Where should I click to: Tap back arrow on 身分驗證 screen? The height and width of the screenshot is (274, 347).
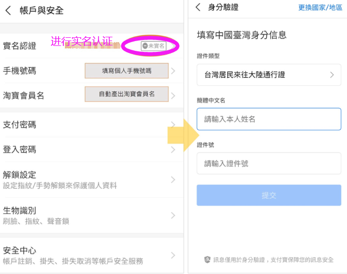(198, 8)
